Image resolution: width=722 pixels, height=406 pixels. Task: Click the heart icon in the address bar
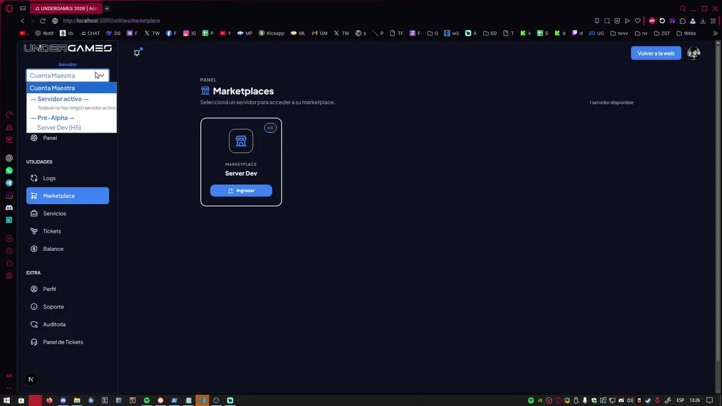tap(637, 21)
